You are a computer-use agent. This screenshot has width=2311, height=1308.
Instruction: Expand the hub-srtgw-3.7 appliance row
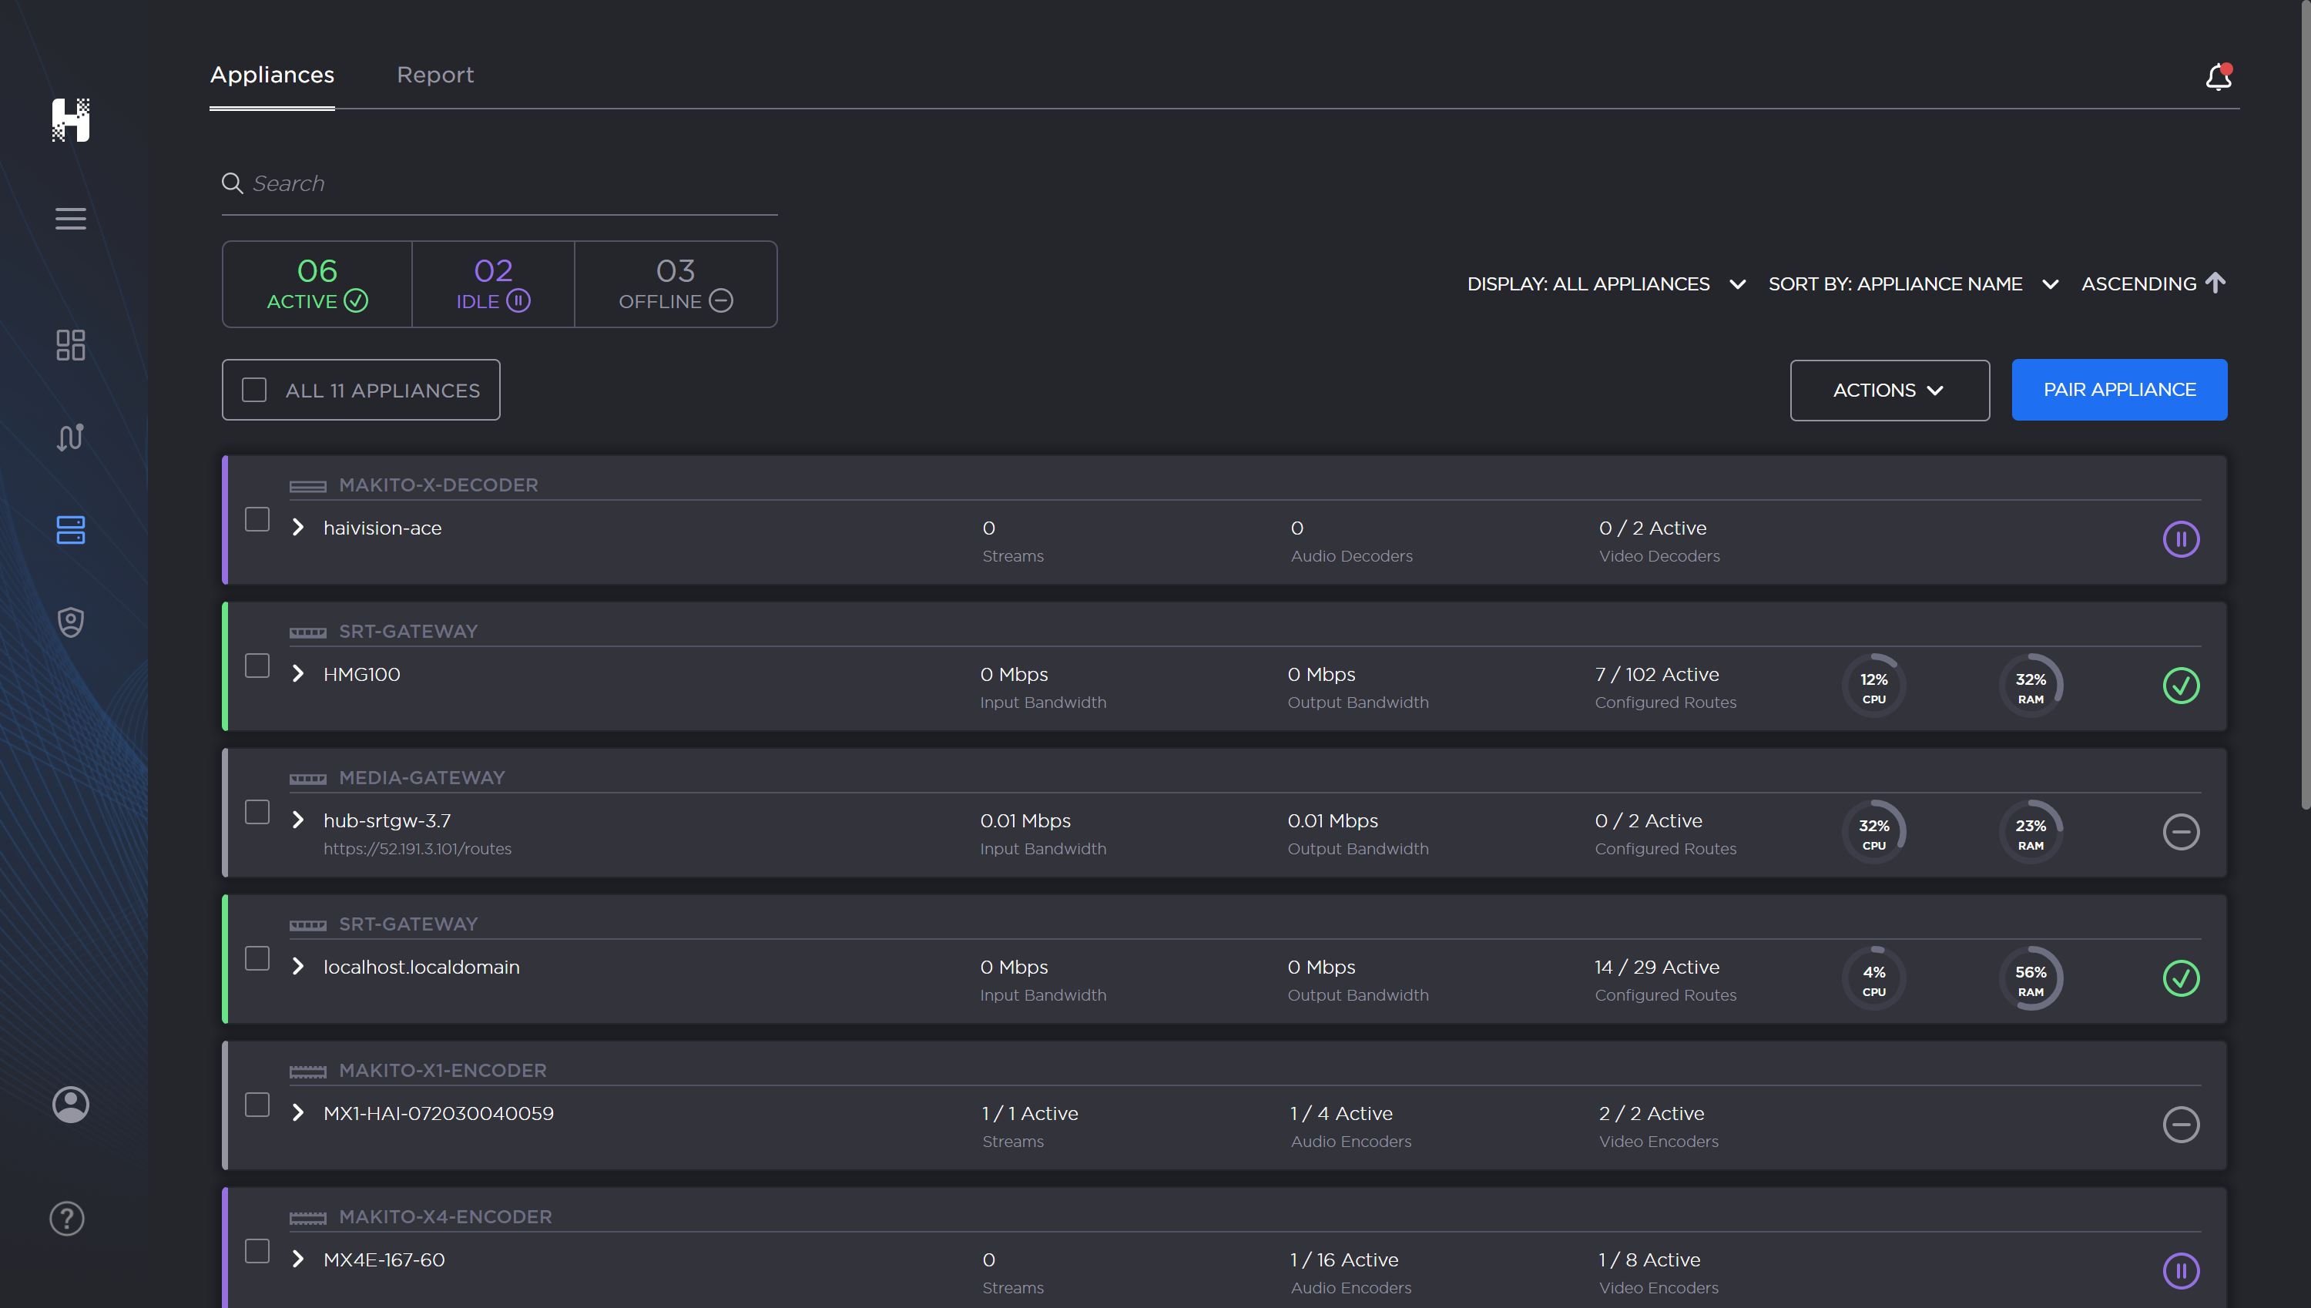298,820
